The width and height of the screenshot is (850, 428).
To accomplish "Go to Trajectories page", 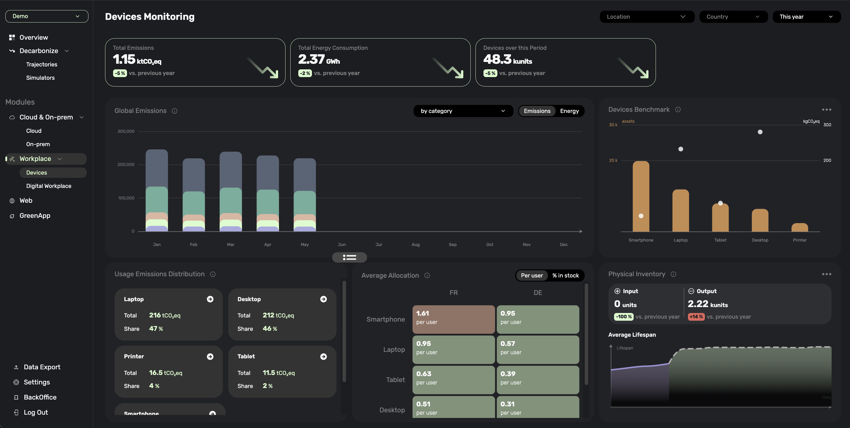I will (42, 65).
